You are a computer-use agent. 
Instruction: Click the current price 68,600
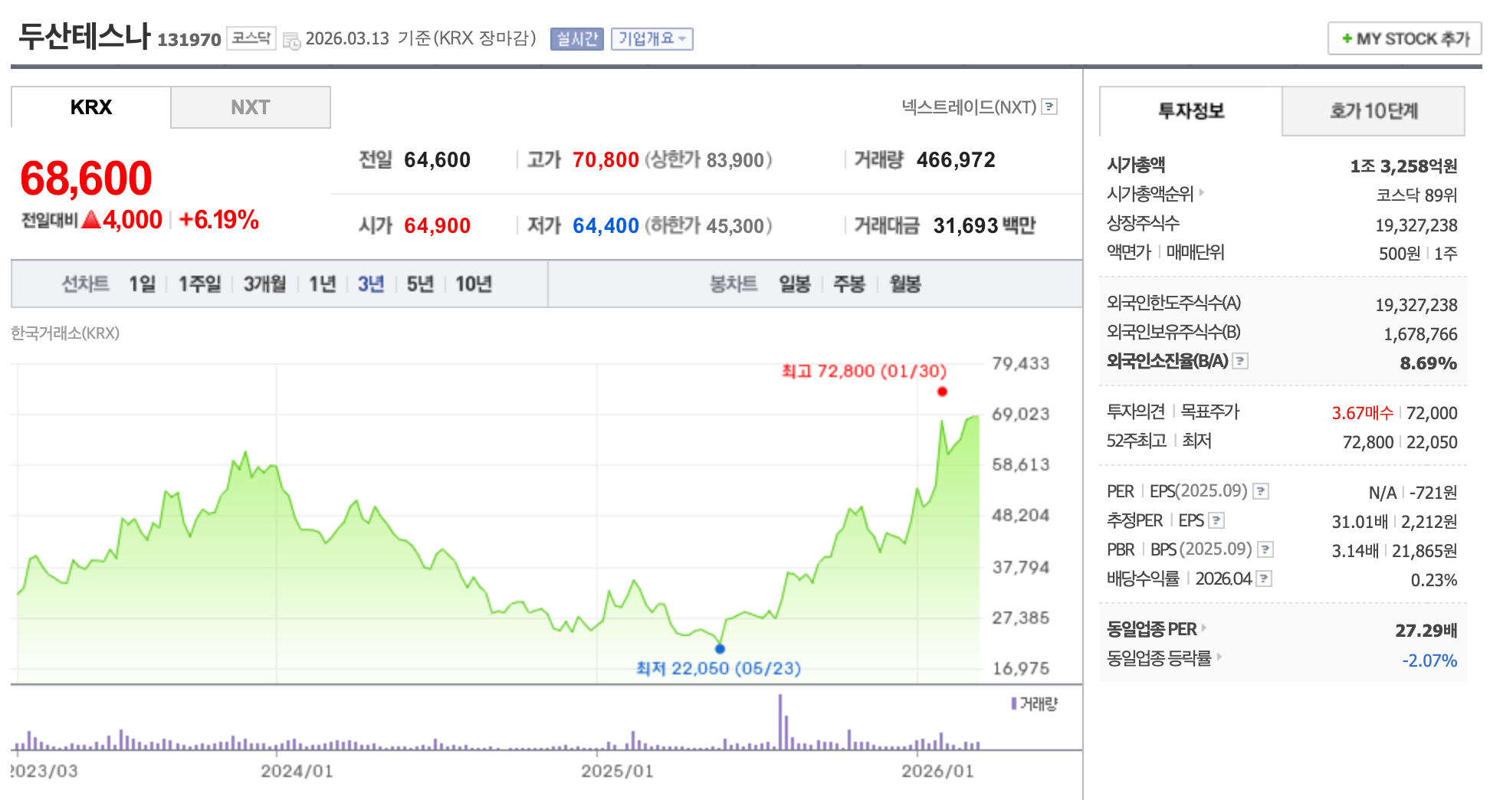click(86, 179)
